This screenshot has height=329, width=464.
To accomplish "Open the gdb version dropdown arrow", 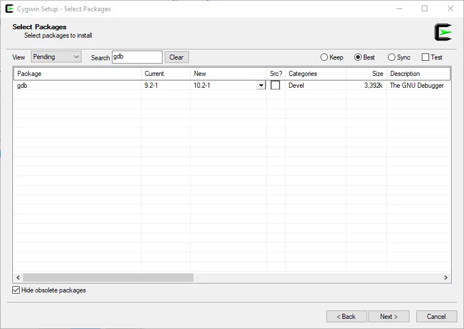I will click(261, 85).
